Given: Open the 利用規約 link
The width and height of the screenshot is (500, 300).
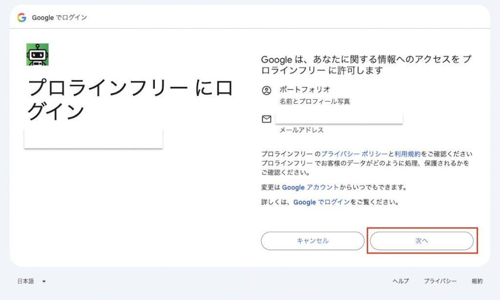Looking at the screenshot, I should 408,154.
